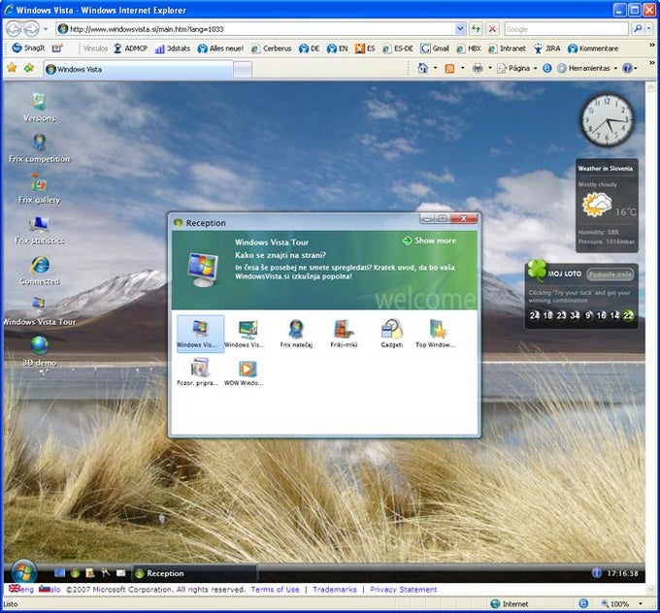Click the refresh page button
The height and width of the screenshot is (613, 660).
476,29
